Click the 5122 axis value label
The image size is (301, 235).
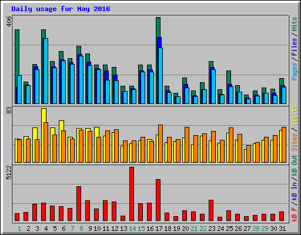tap(9, 172)
